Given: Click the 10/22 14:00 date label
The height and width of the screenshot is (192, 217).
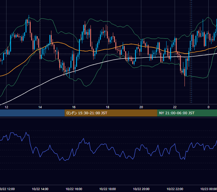Looking at the screenshot, I should click(40, 189).
